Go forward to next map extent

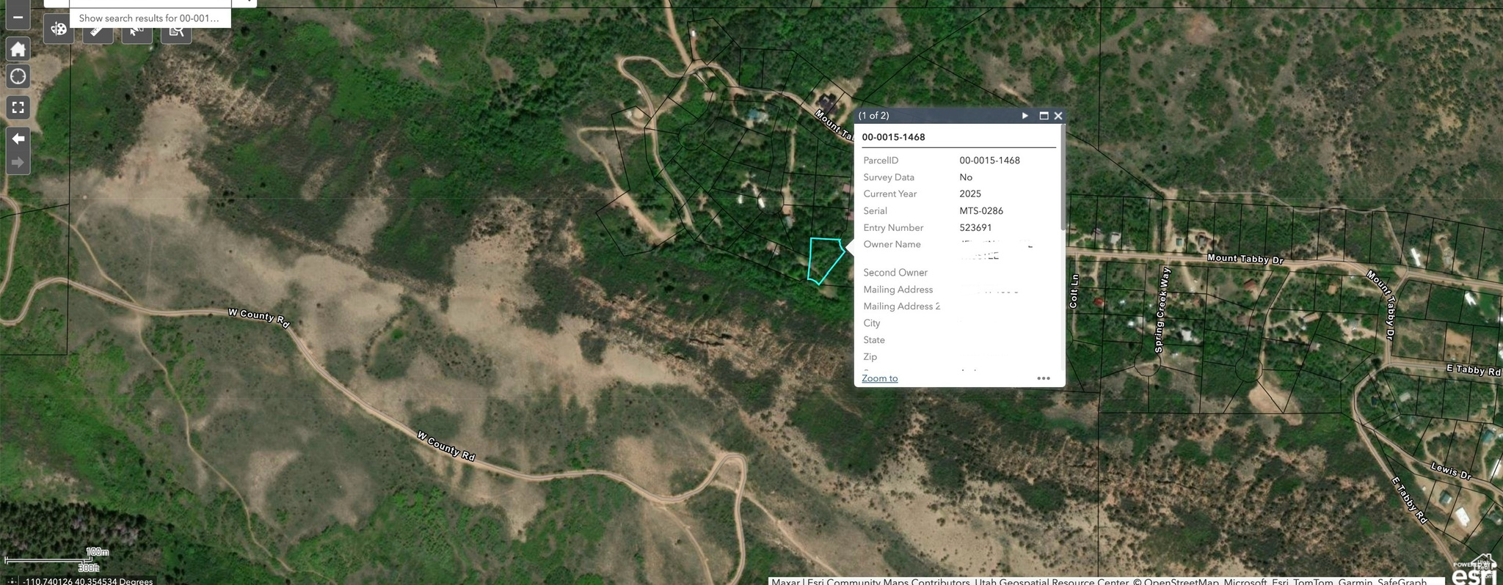pos(18,163)
